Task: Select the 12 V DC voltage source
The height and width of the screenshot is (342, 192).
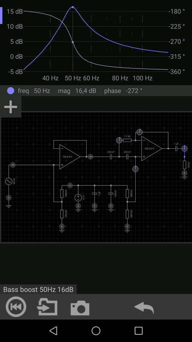Action: tap(78, 198)
